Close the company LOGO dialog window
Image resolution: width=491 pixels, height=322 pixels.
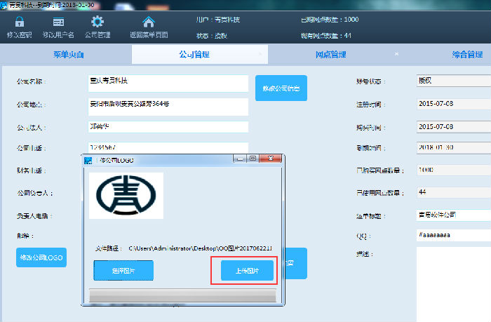pyautogui.click(x=273, y=159)
